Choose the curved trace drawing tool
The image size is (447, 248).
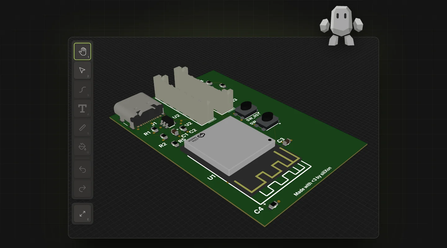pos(82,90)
